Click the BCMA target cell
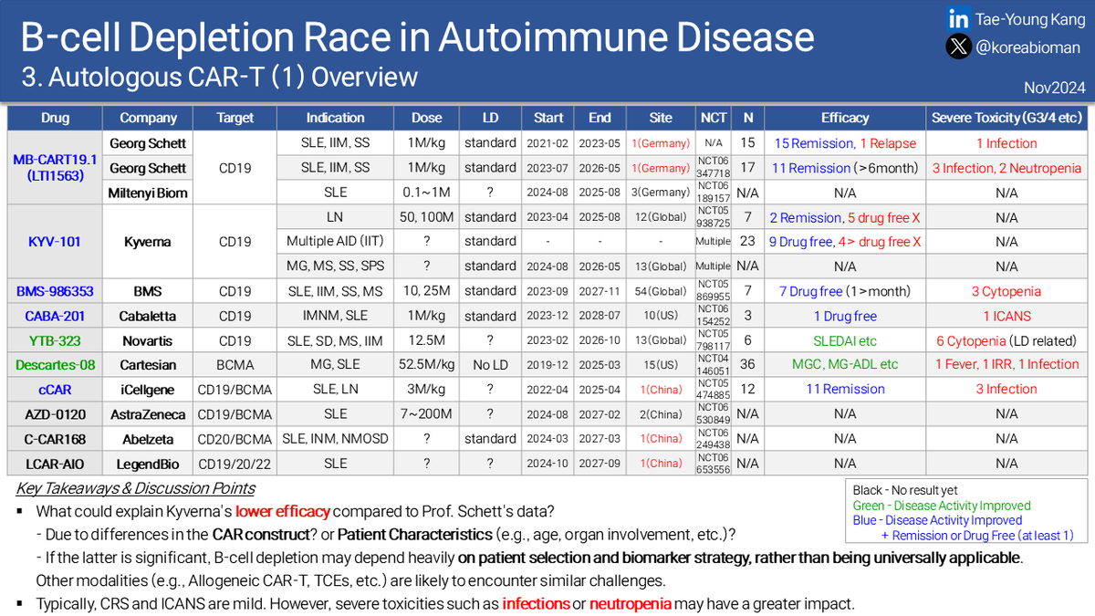Image resolution: width=1095 pixels, height=616 pixels. click(x=235, y=365)
